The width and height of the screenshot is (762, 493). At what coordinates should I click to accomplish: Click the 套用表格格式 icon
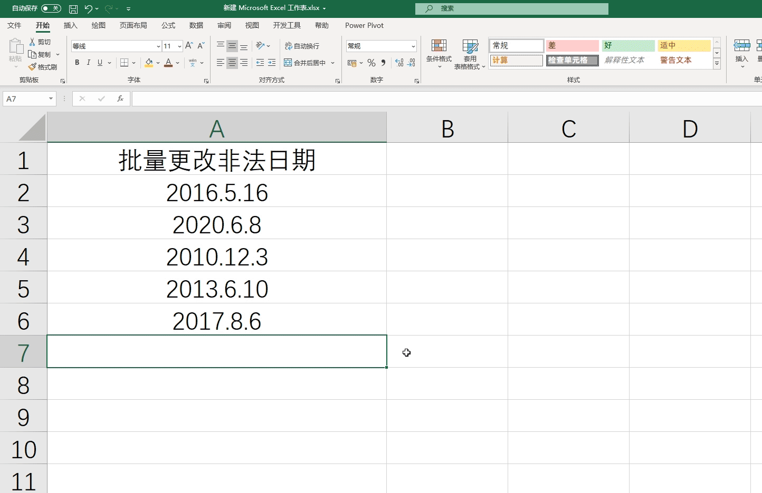(x=469, y=54)
